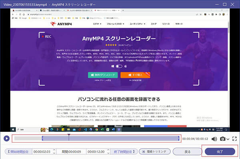Take a snapshot with the camera icon
This screenshot has width=240, height=159.
pos(223,139)
